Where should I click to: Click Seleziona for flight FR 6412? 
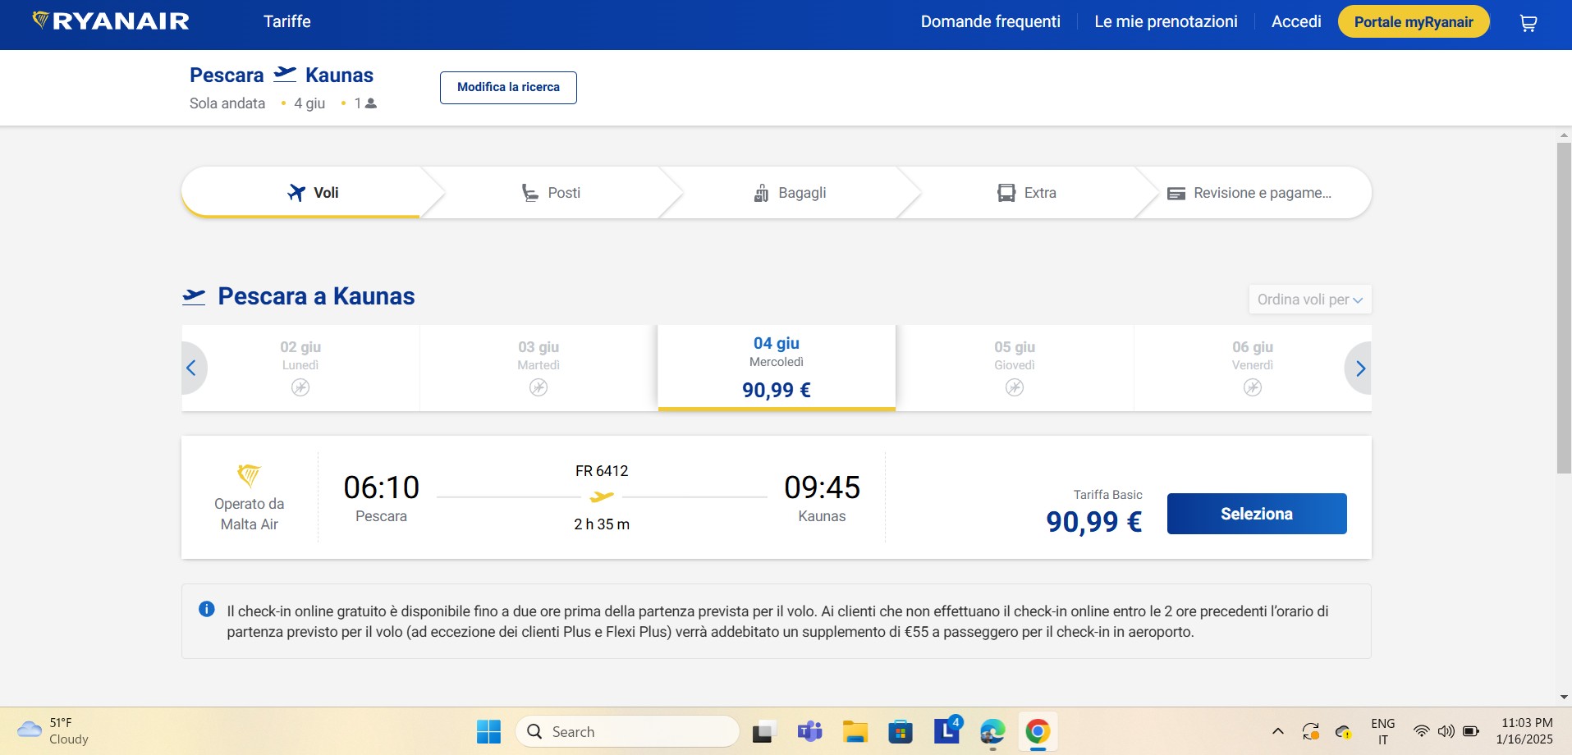click(1257, 514)
